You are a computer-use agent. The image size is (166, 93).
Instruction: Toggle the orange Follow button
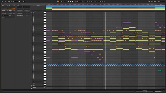tap(58, 2)
